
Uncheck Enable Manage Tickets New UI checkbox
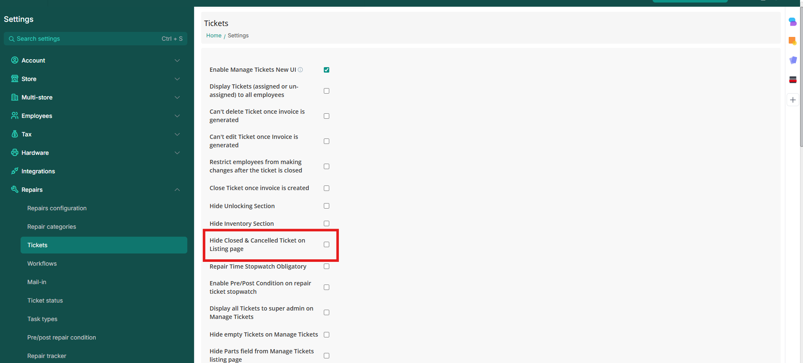(x=326, y=70)
